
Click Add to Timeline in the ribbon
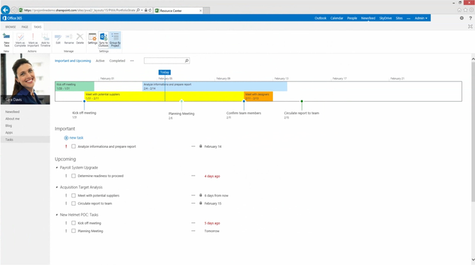tap(45, 40)
